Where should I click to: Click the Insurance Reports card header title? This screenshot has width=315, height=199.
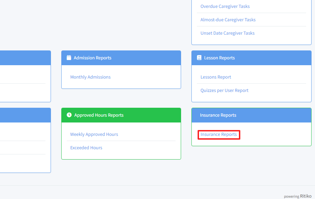pyautogui.click(x=218, y=115)
